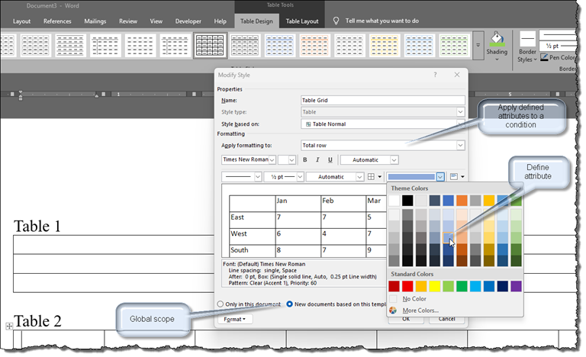
Task: Choose No Color option
Action: click(x=414, y=299)
